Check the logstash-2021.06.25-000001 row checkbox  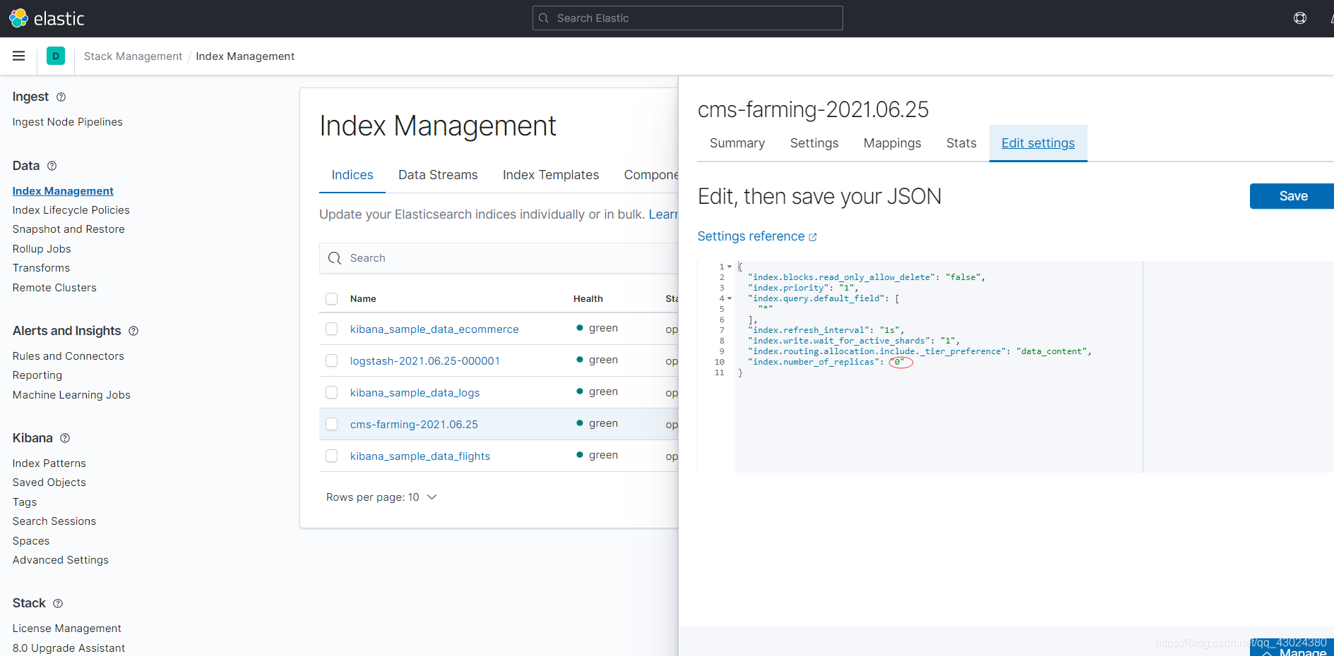(x=331, y=360)
